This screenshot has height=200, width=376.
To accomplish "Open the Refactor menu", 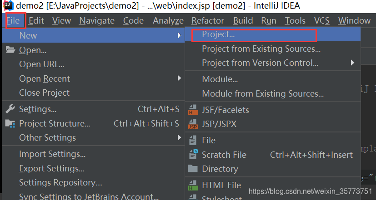I will tap(208, 21).
